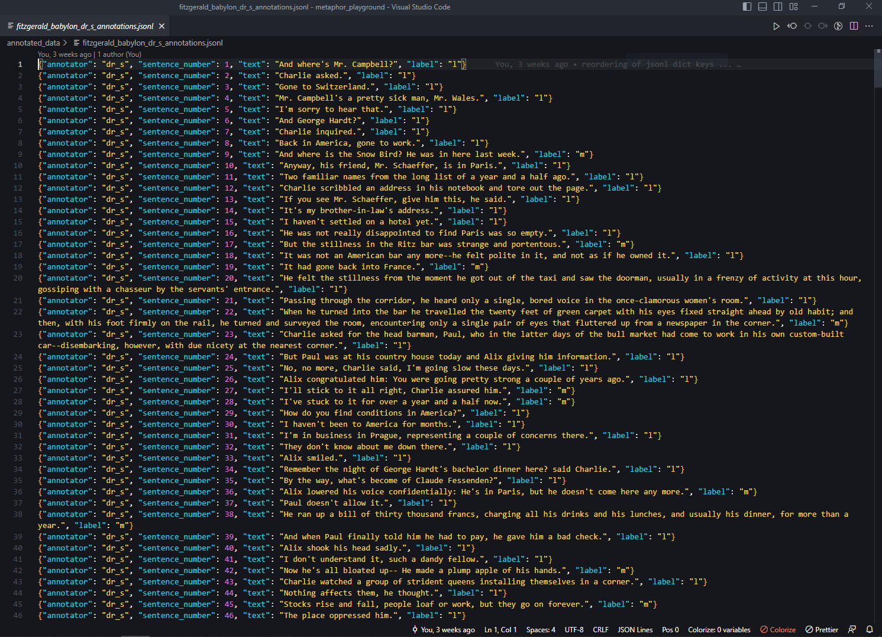Open the Customize Layout icon
Screen dimensions: 882x637
(794, 7)
